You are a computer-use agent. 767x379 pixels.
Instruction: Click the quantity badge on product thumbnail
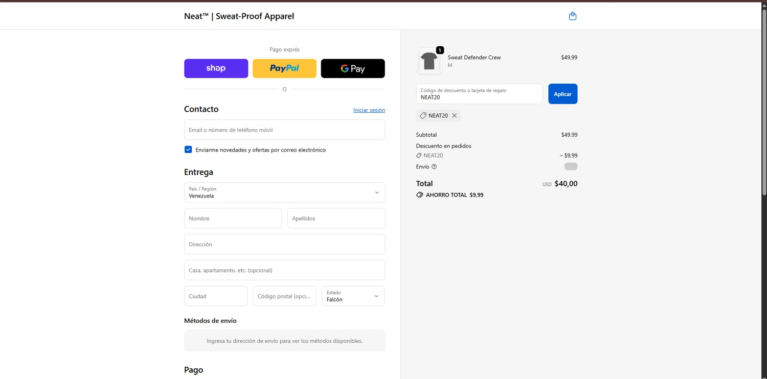(440, 50)
